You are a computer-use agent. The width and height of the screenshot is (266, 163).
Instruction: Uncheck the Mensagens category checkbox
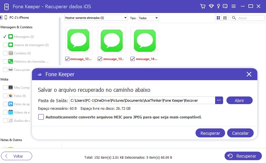pyautogui.click(x=5, y=37)
